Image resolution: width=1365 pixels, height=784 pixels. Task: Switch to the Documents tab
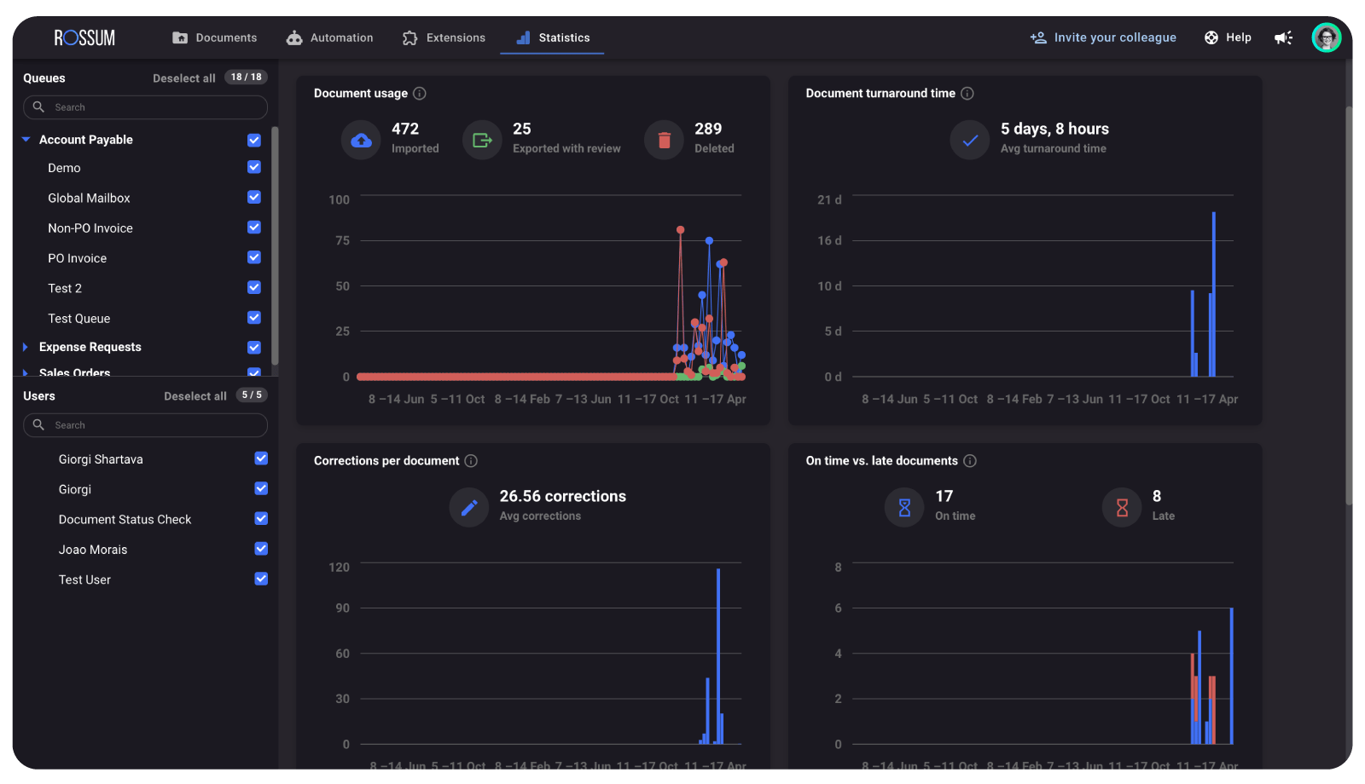coord(215,37)
